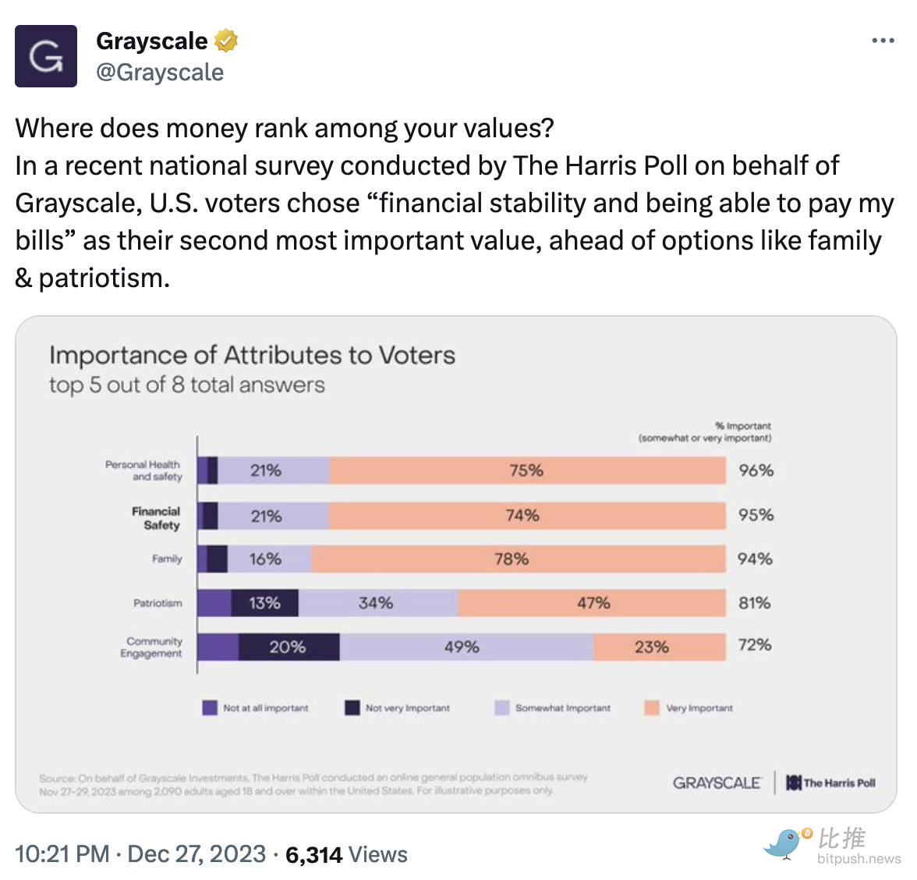Viewport: 917px width, 880px height.
Task: Click the "Not at all important" legend swatch
Action: (210, 708)
